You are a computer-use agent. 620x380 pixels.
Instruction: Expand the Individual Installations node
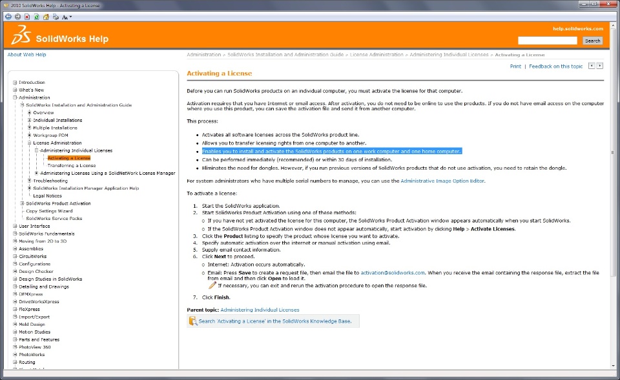(x=29, y=120)
